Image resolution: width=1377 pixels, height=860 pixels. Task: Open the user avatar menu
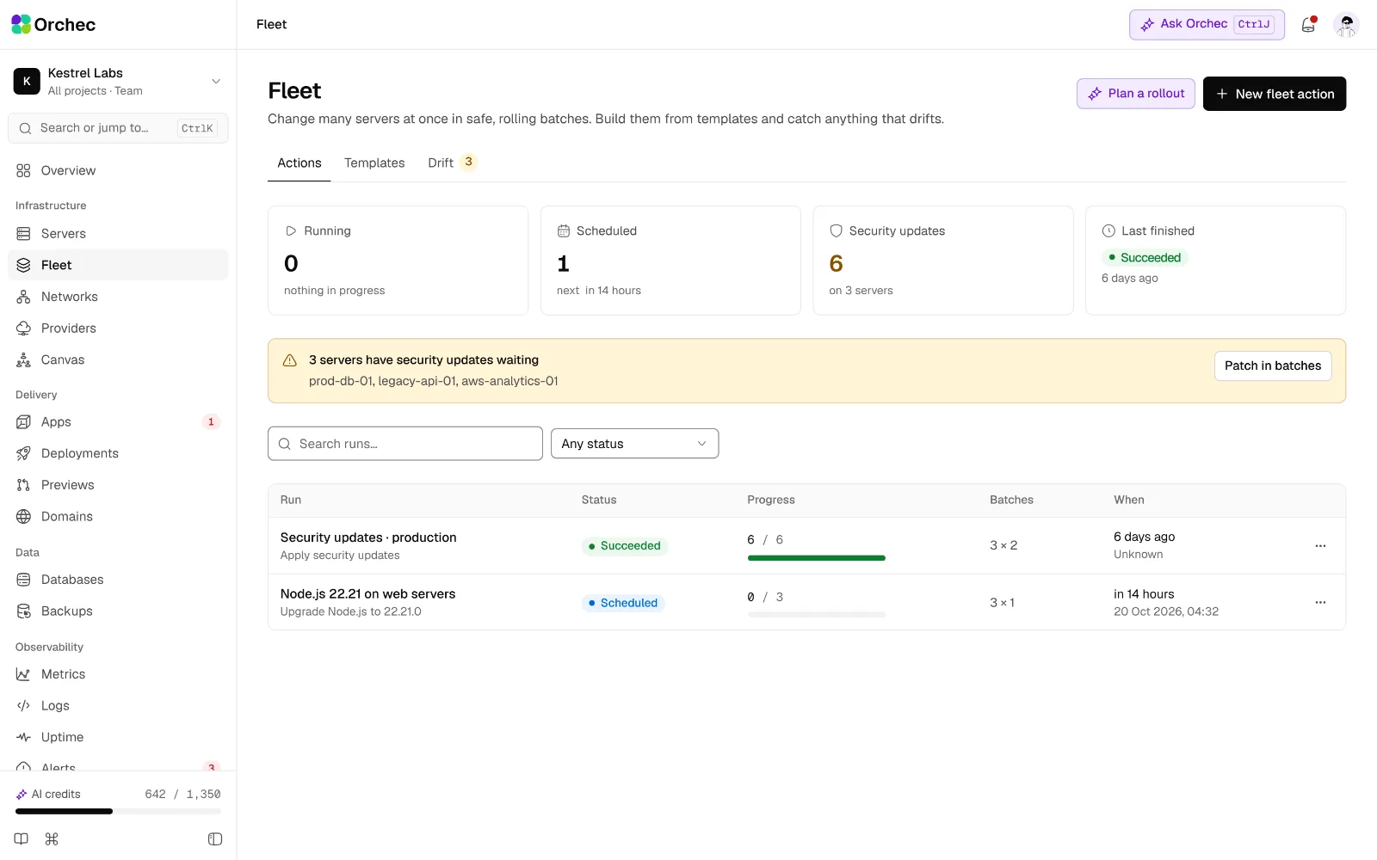point(1346,25)
